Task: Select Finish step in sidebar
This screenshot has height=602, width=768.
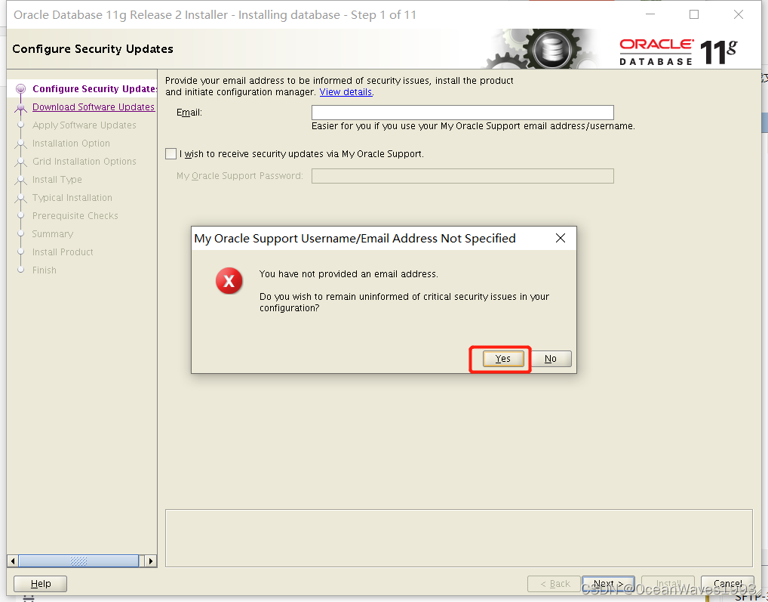Action: [x=44, y=270]
